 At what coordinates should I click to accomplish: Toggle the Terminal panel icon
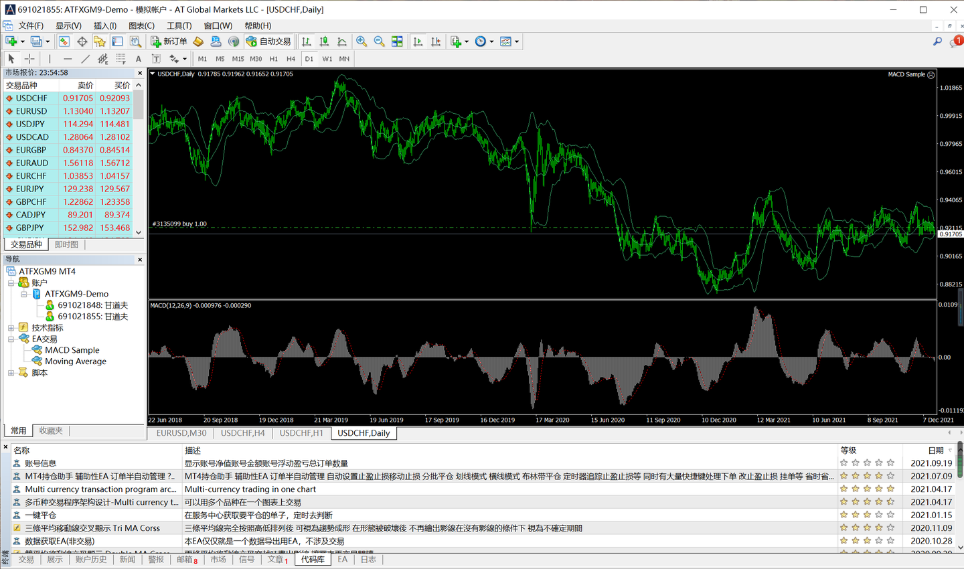[118, 42]
